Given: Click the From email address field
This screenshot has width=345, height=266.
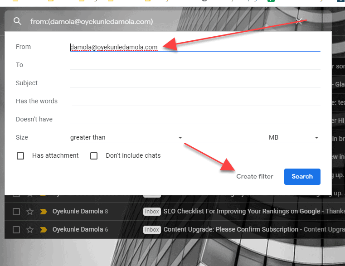Looking at the screenshot, I should click(x=195, y=47).
